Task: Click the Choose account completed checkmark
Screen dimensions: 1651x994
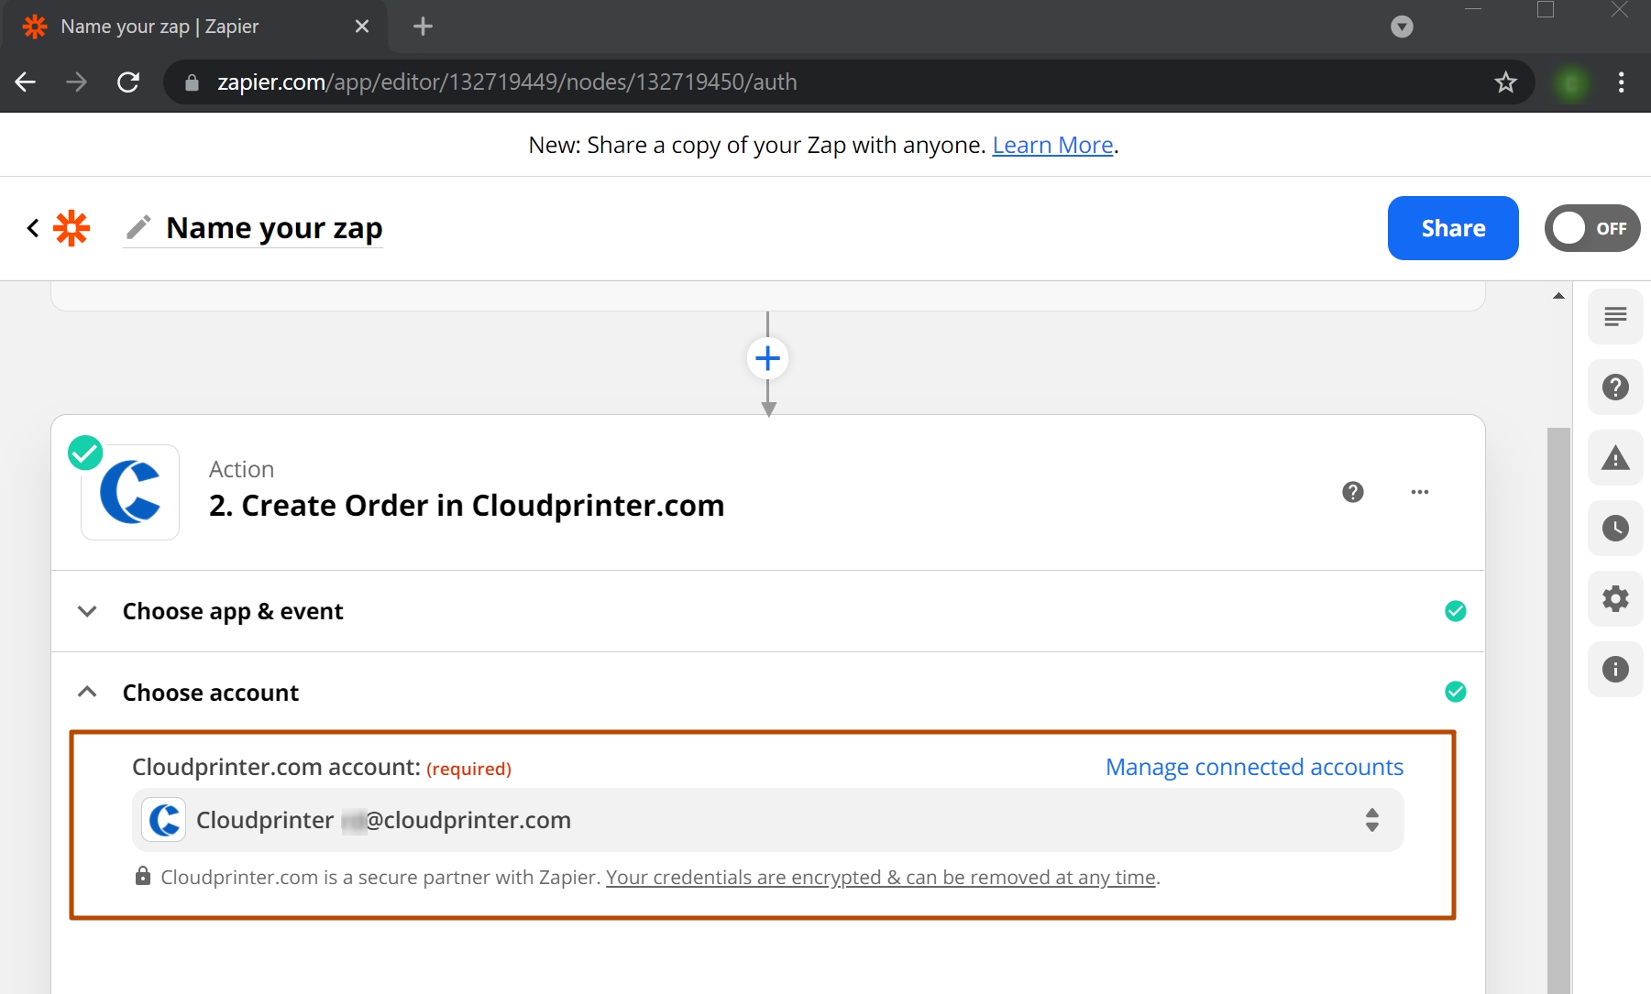Action: pos(1455,692)
